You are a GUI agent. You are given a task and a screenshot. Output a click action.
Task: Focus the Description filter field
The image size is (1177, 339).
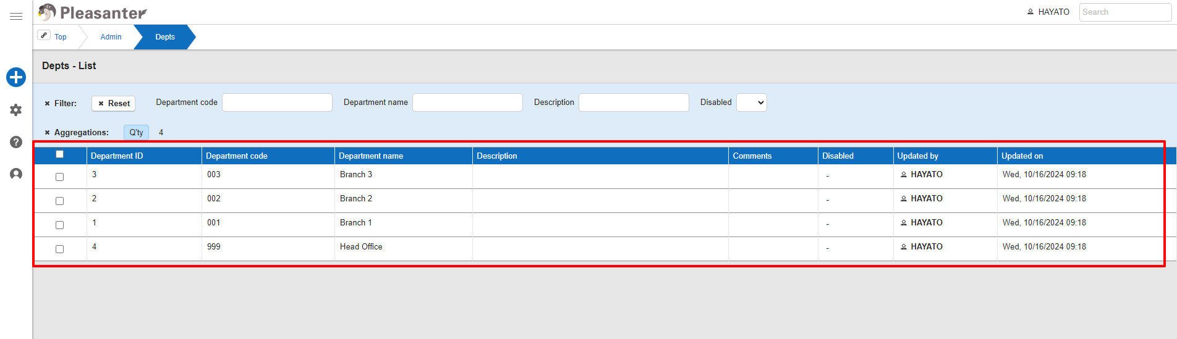tap(634, 103)
